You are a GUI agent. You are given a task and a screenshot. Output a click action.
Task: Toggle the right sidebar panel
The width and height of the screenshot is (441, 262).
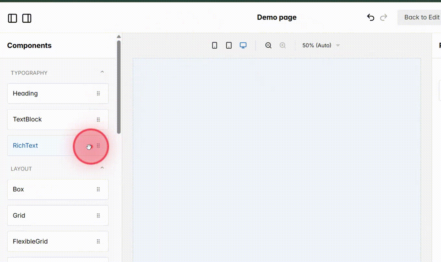[27, 18]
